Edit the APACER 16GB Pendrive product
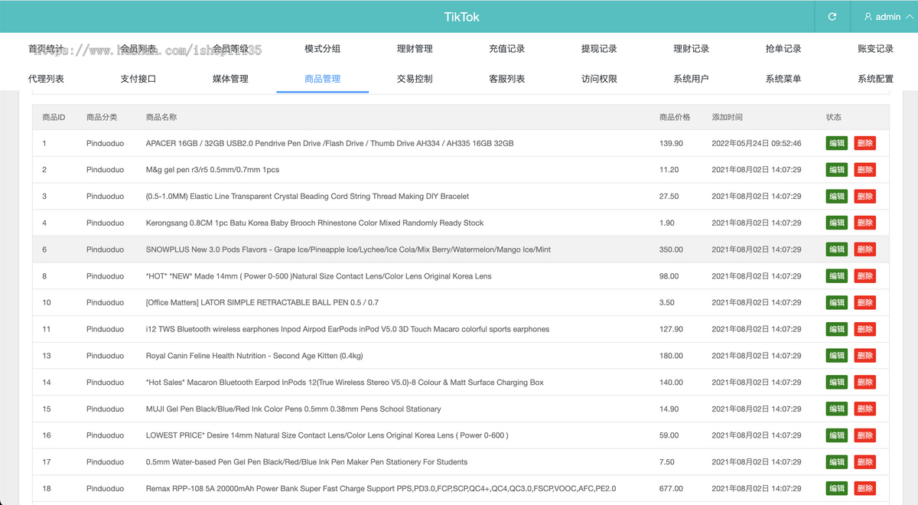The image size is (918, 505). 837,143
